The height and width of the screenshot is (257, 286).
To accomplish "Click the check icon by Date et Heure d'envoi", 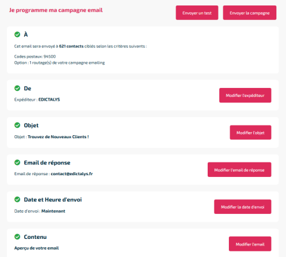I will click(x=17, y=199).
